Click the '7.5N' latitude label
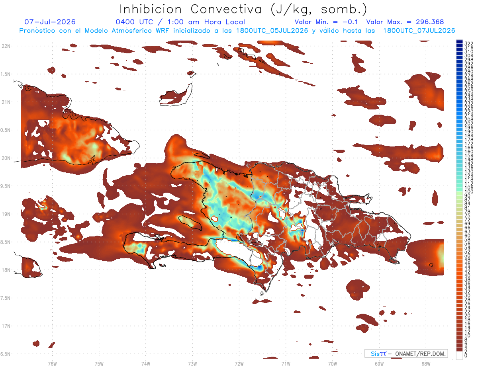The image size is (478, 369). pyautogui.click(x=5, y=298)
